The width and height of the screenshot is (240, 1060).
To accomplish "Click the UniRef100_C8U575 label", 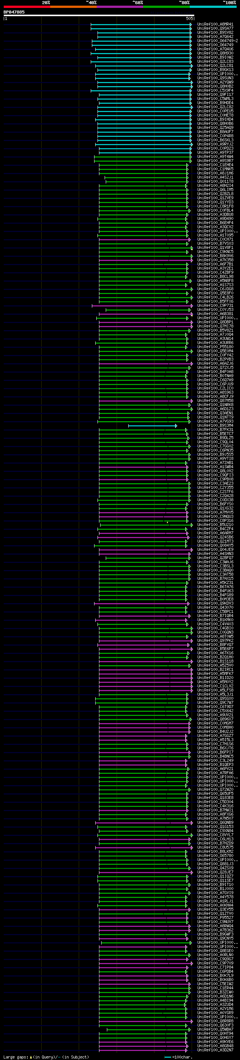I will point(215,847).
